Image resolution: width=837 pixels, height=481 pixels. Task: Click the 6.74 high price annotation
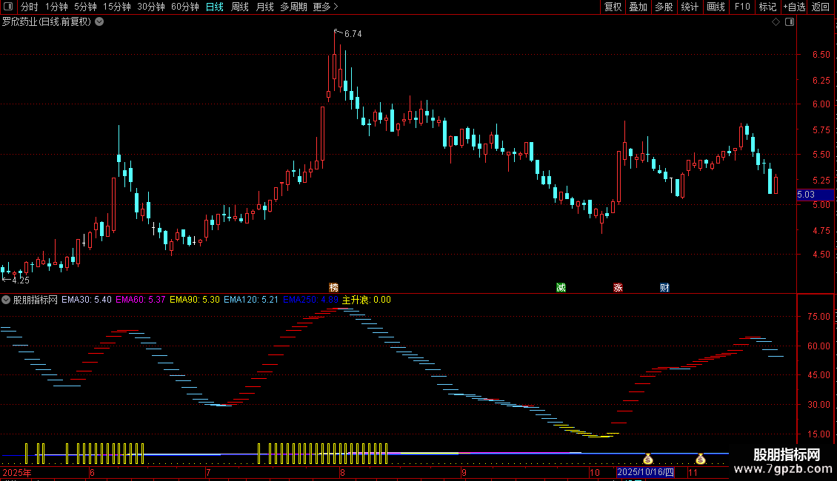pos(353,34)
